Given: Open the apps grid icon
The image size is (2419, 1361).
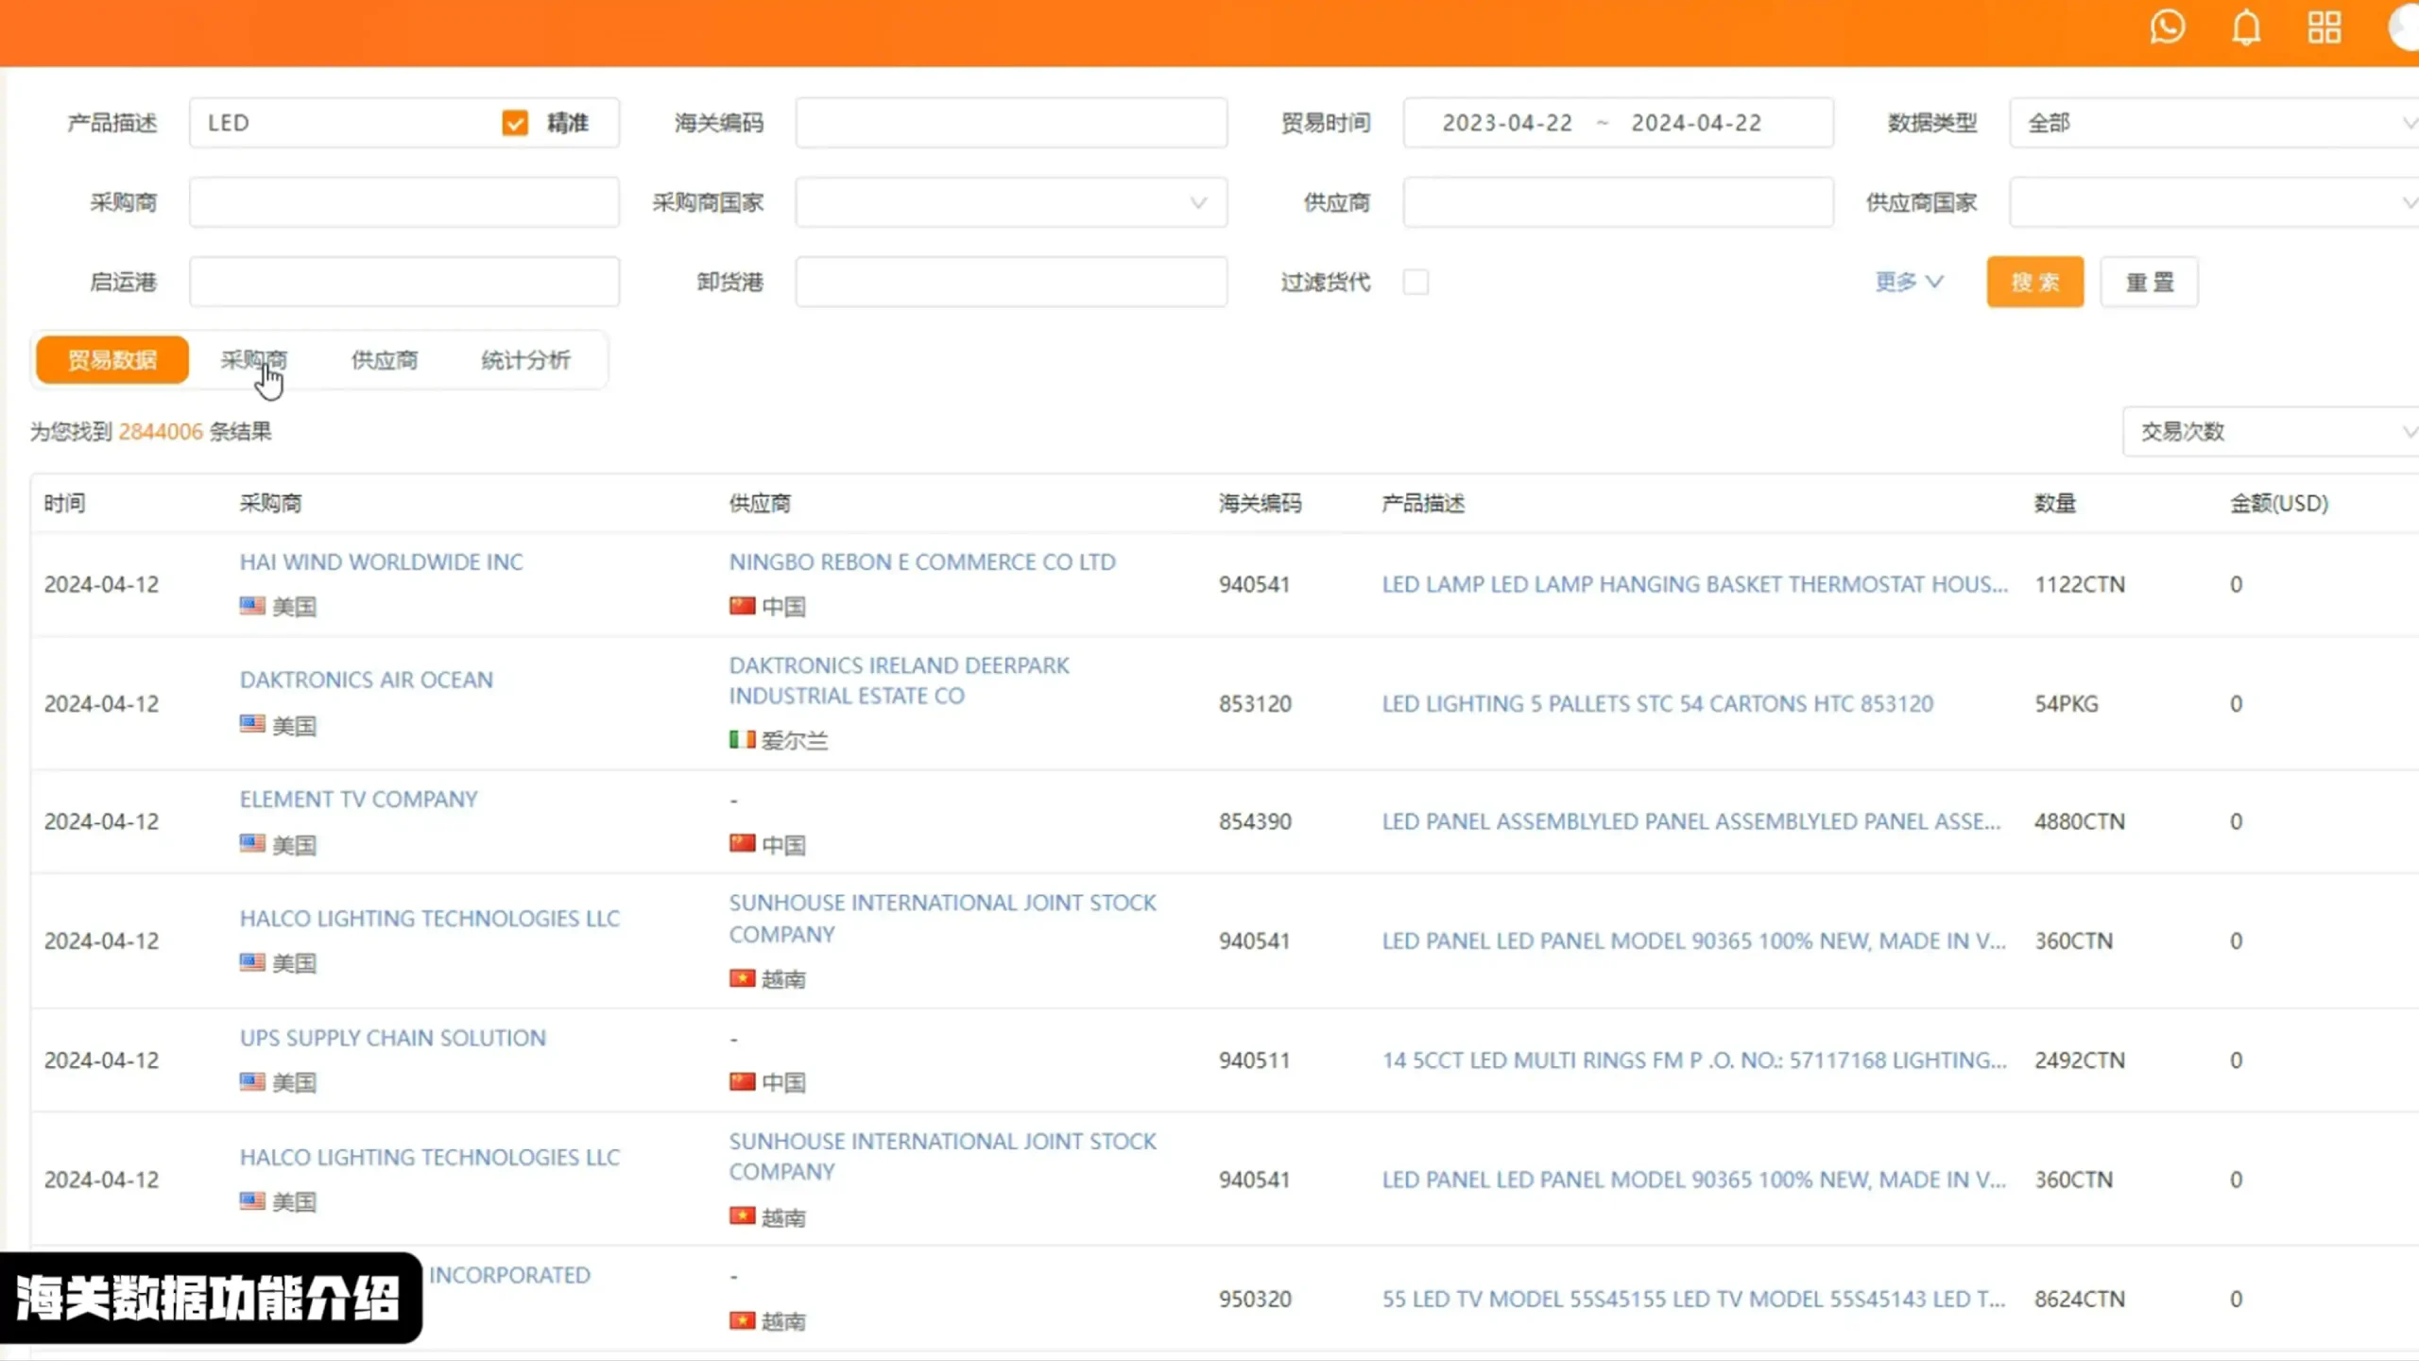Looking at the screenshot, I should coord(2324,27).
